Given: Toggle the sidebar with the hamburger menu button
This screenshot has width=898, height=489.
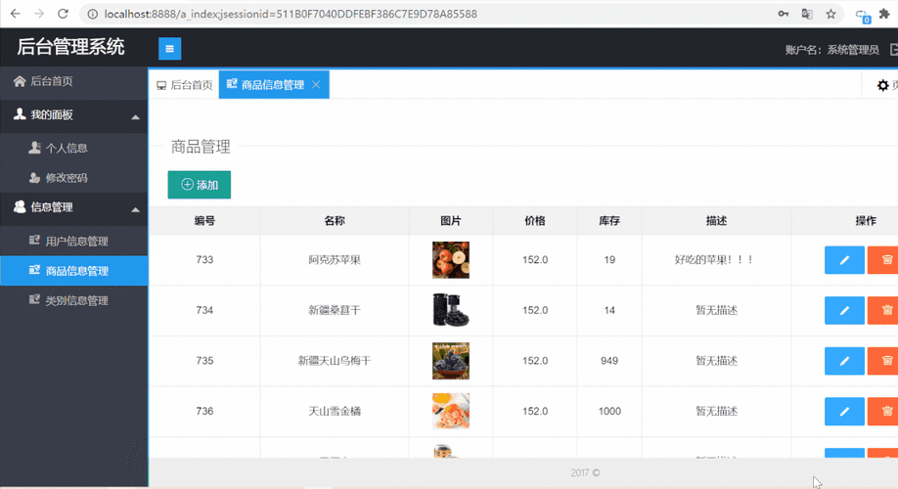Looking at the screenshot, I should click(x=169, y=49).
